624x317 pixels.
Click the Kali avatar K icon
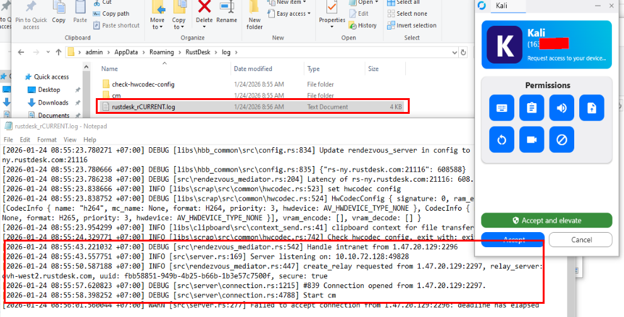pyautogui.click(x=505, y=45)
